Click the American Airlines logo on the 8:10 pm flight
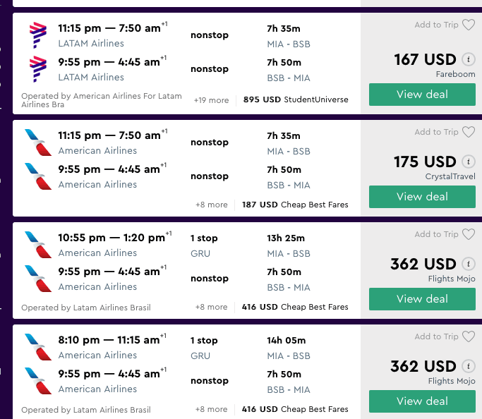 37,347
